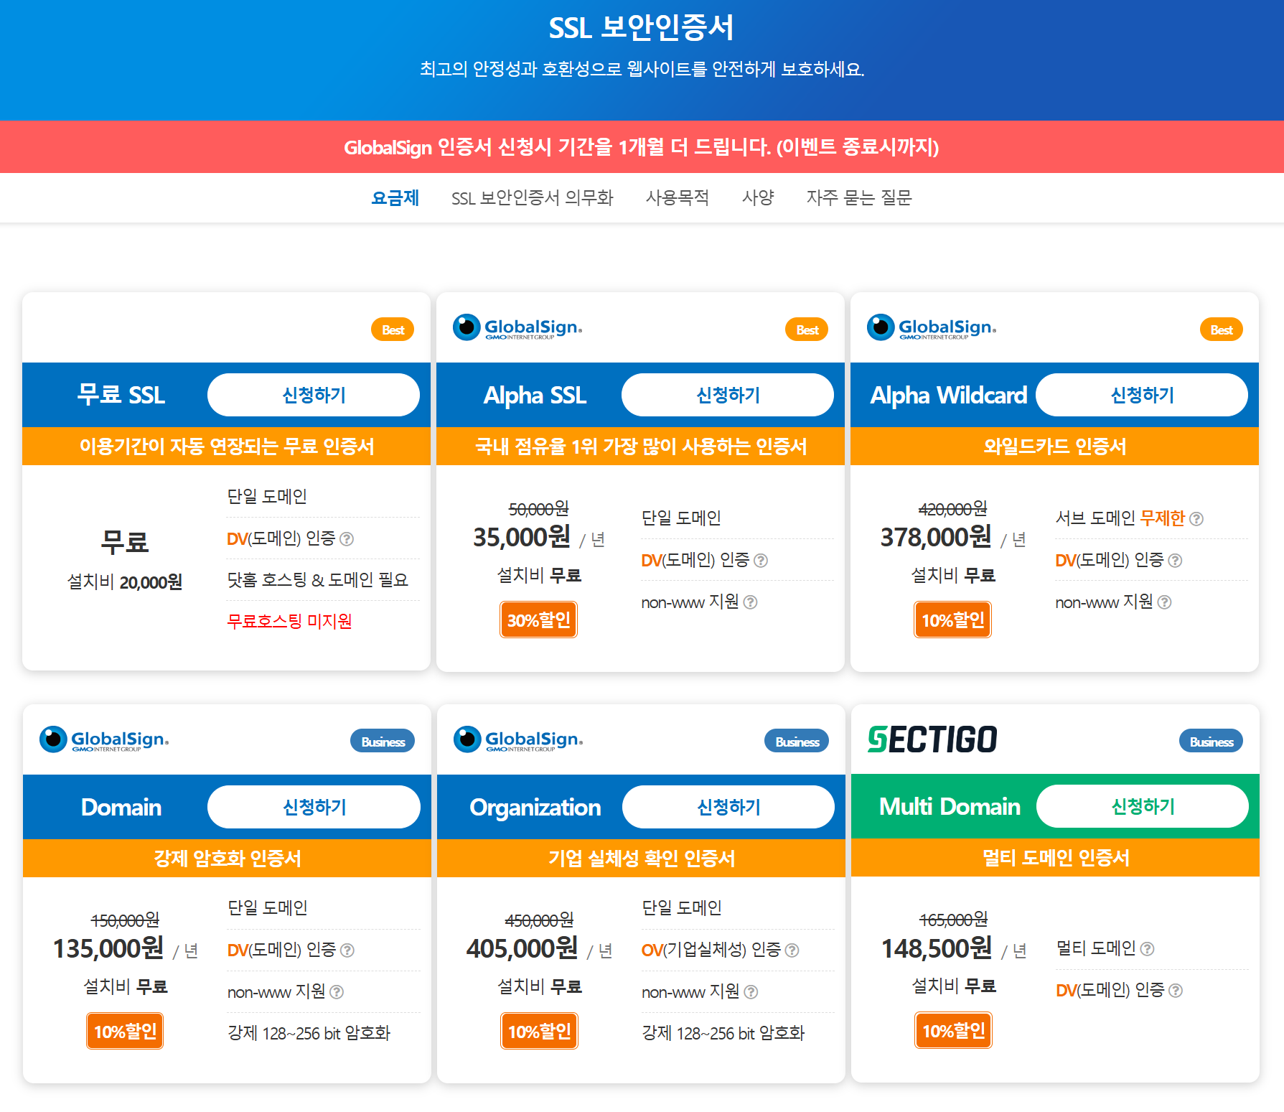The height and width of the screenshot is (1112, 1284).
Task: Click 405,000원 price on Organization card
Action: pos(522,948)
